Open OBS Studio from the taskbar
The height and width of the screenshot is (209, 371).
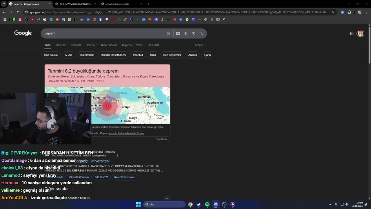tap(224, 204)
